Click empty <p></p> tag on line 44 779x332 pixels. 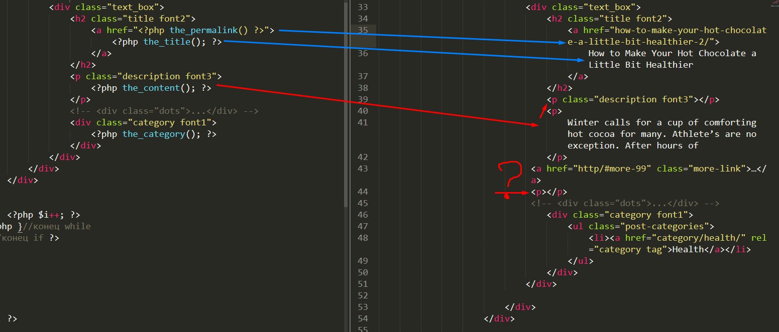549,192
